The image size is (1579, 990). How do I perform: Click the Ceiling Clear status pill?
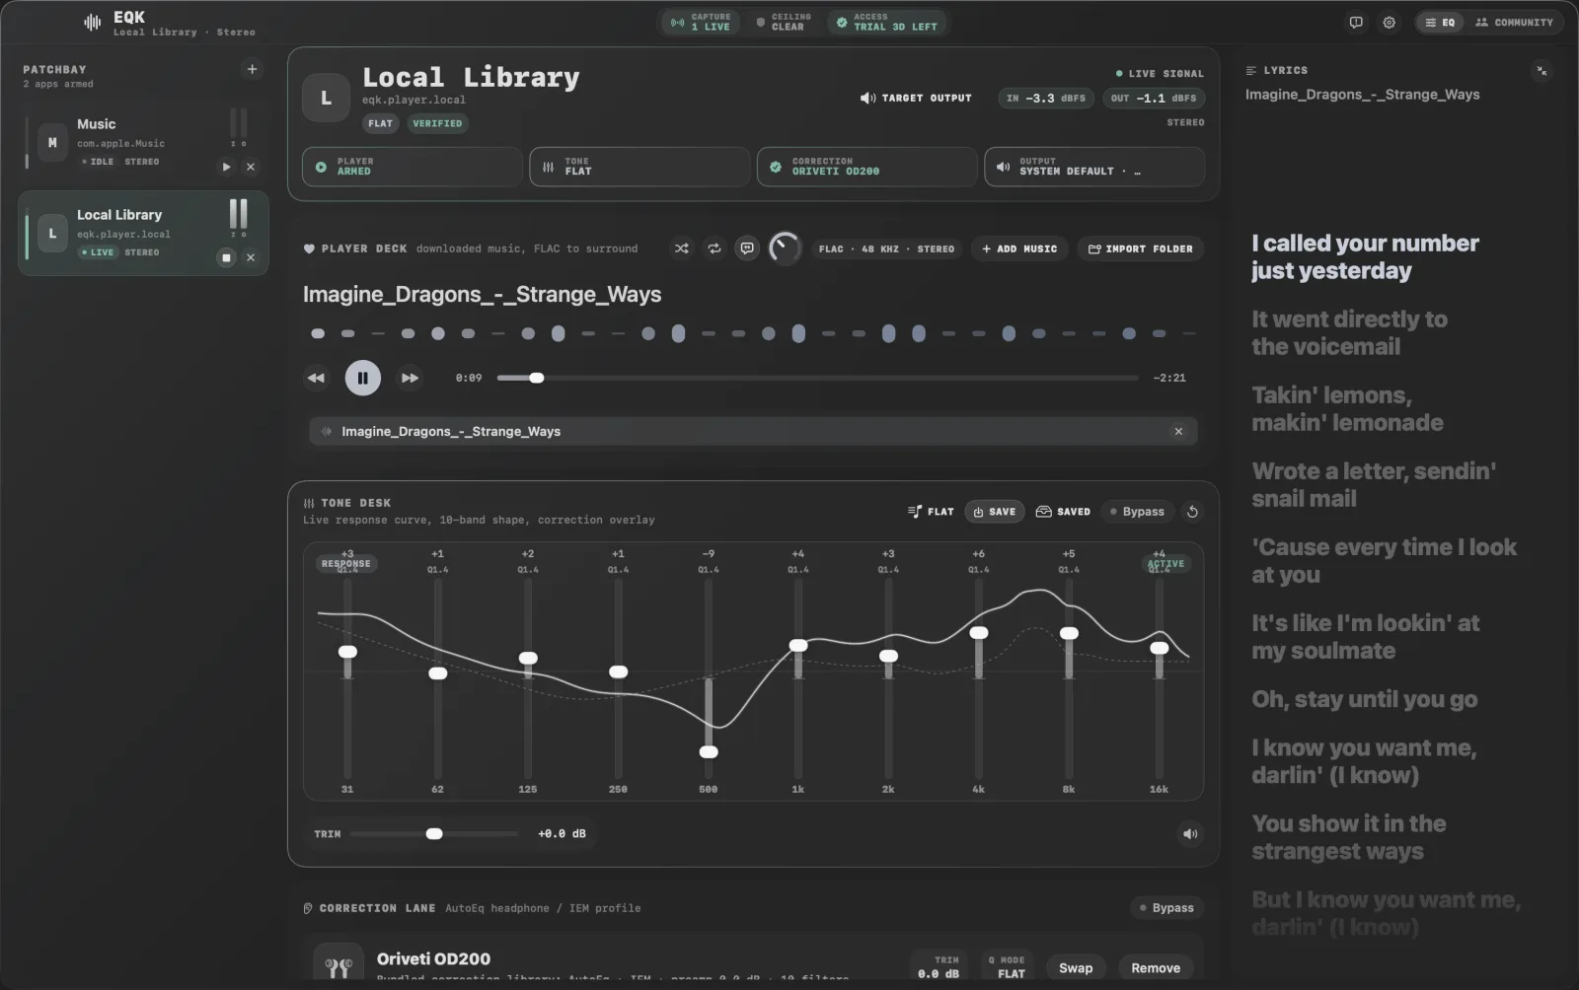click(784, 22)
